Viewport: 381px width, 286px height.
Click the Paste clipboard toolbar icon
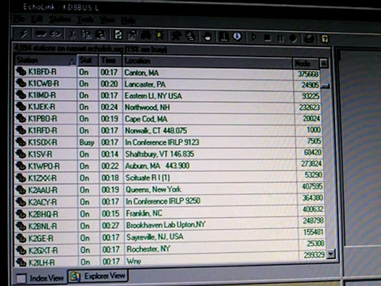[100, 35]
